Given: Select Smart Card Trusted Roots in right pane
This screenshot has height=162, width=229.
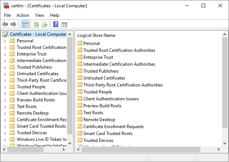Looking at the screenshot, I should pyautogui.click(x=108, y=134).
